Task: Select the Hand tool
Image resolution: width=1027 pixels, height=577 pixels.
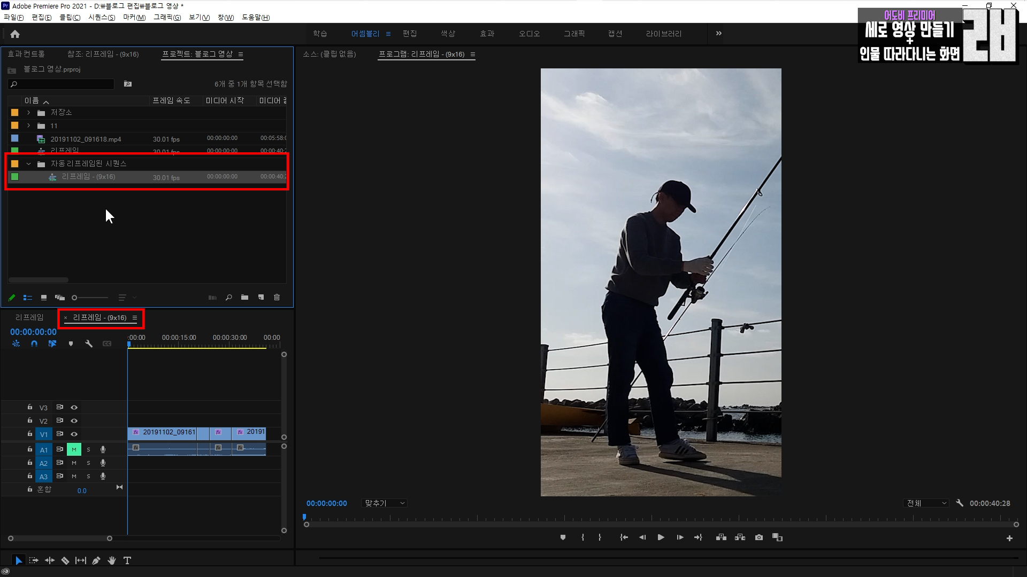Action: pos(112,560)
